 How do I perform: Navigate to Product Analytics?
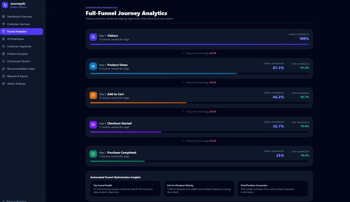tap(21, 54)
